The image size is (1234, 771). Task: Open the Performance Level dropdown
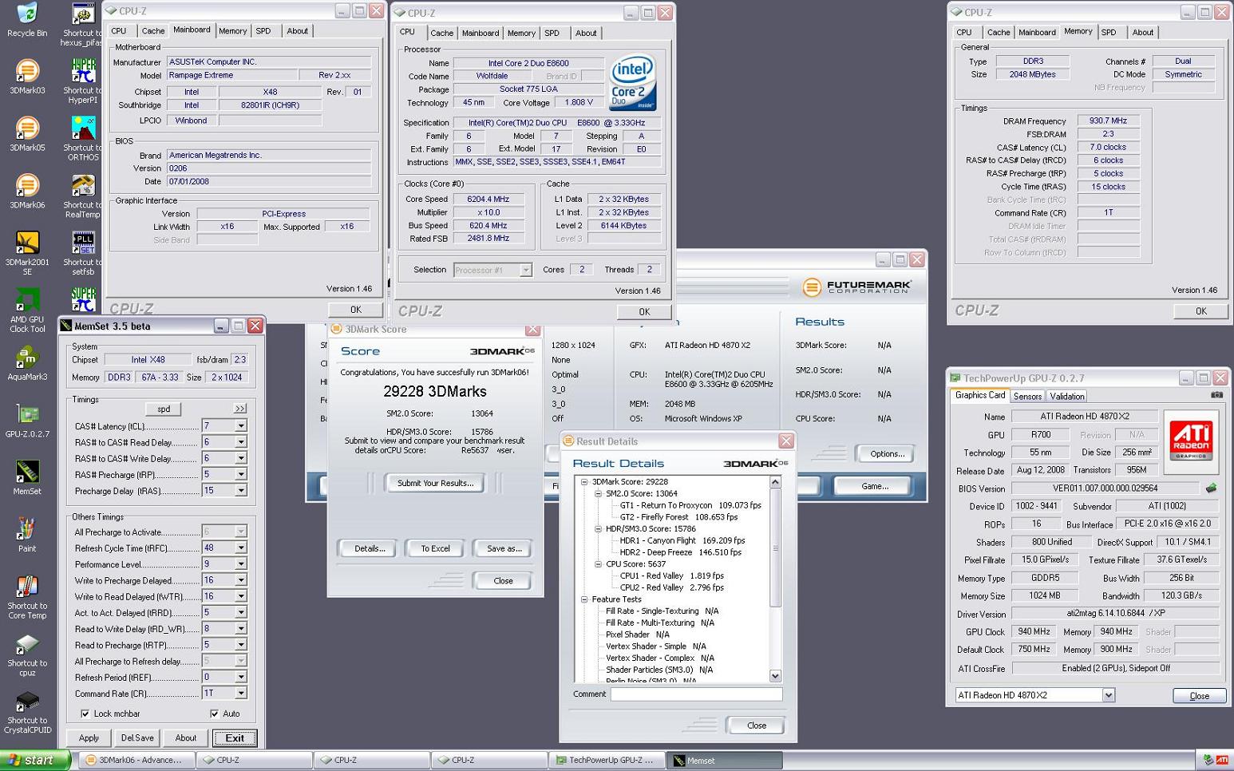(240, 563)
